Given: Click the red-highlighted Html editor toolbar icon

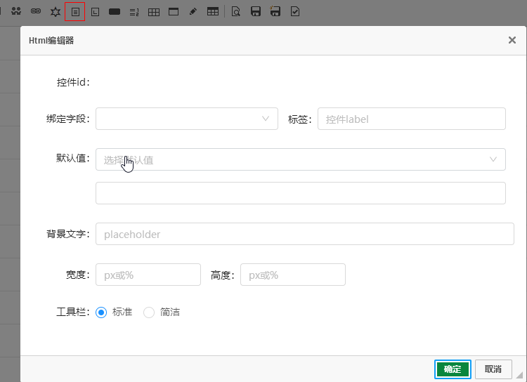Looking at the screenshot, I should point(75,12).
